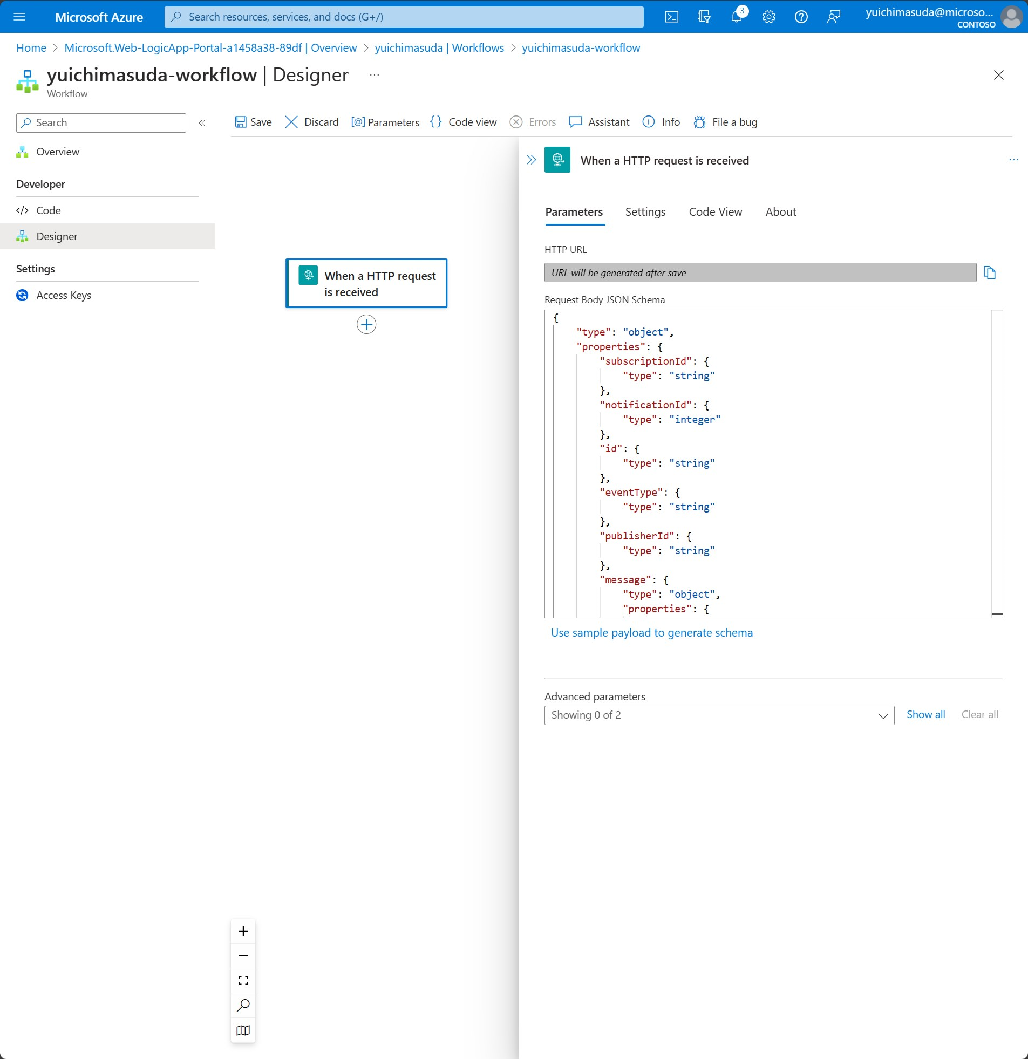Go to the Home breadcrumb

31,48
